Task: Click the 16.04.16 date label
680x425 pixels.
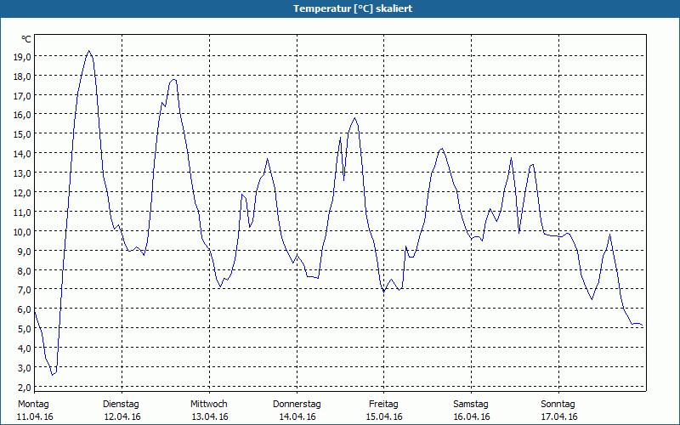Action: click(x=472, y=416)
